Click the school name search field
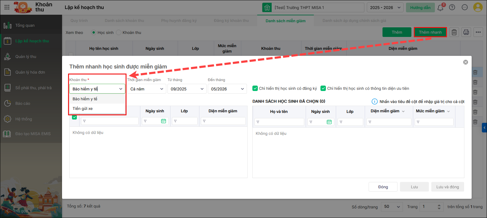 318,8
